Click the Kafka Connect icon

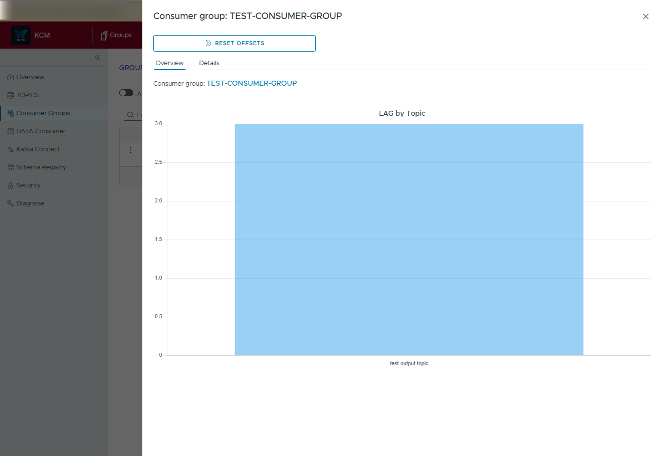[x=11, y=149]
